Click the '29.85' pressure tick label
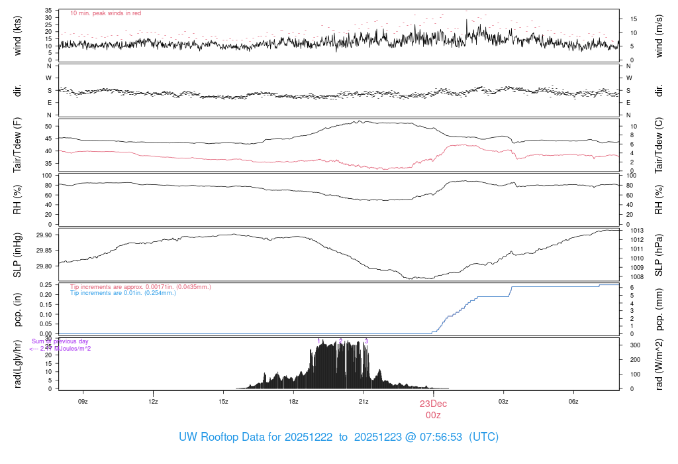This screenshot has height=464, width=678. [x=44, y=251]
